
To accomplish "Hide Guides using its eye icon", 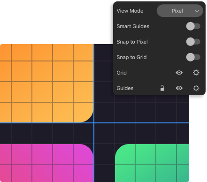I will [x=179, y=88].
